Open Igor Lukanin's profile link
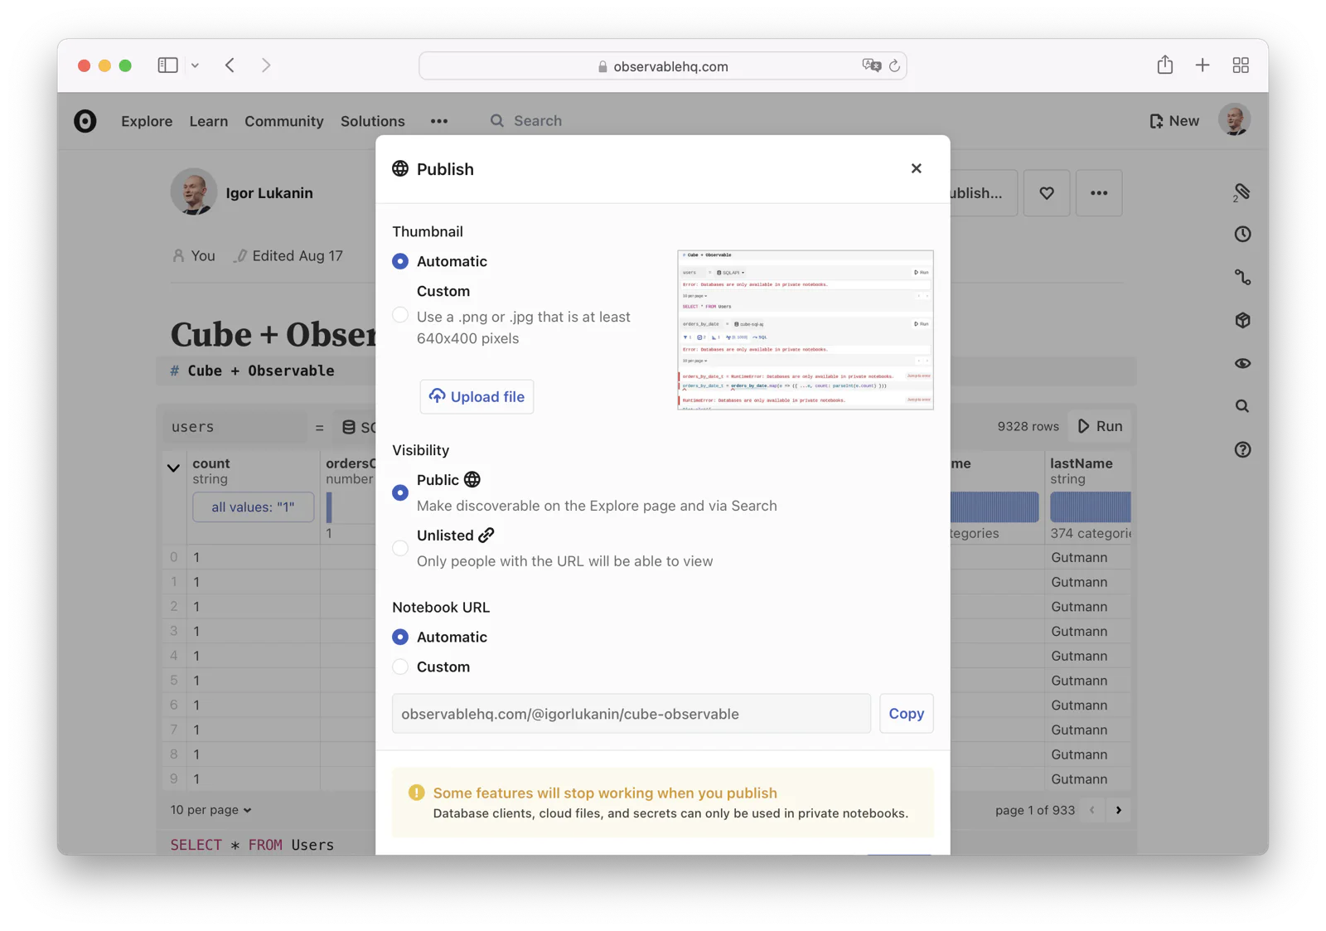1326x931 pixels. (x=269, y=193)
